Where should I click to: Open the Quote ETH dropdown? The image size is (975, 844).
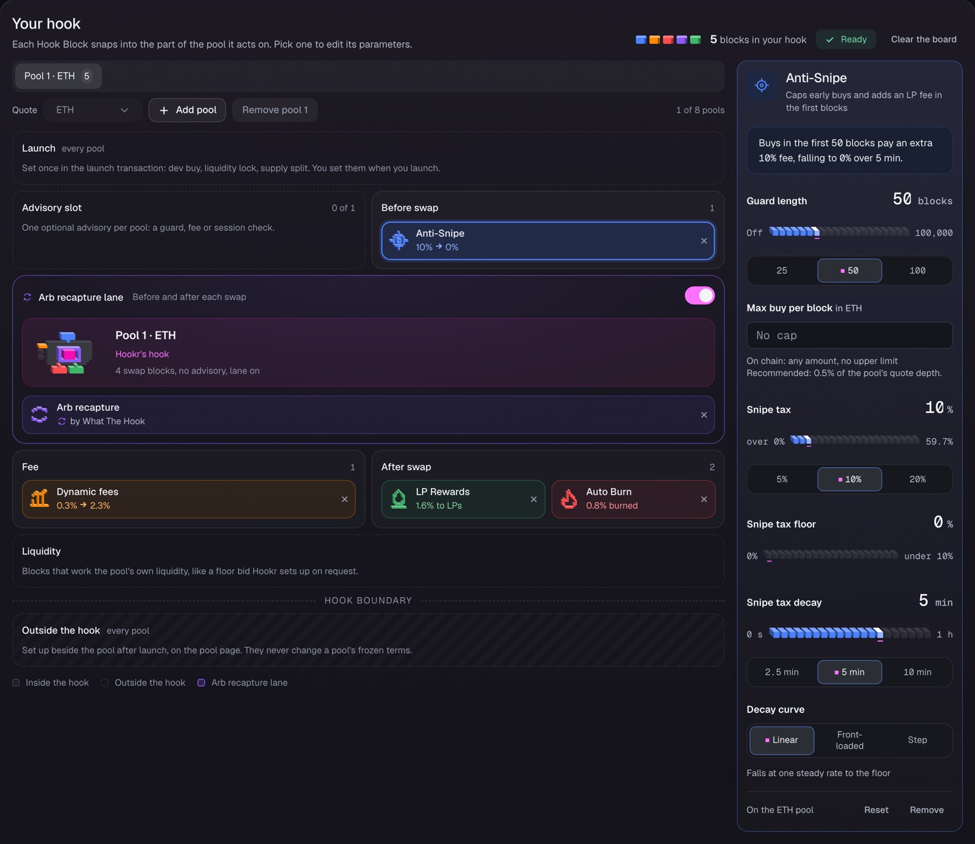click(92, 110)
